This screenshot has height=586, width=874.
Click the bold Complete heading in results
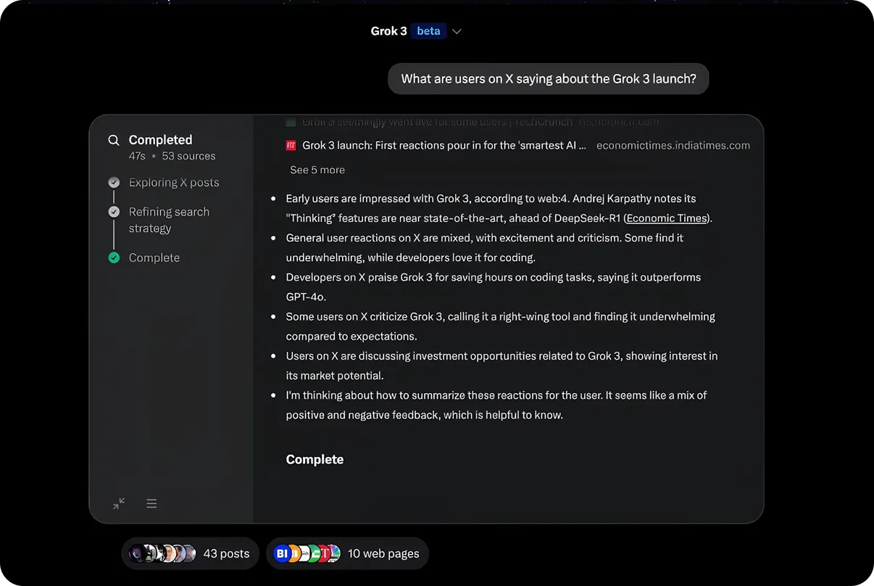315,459
